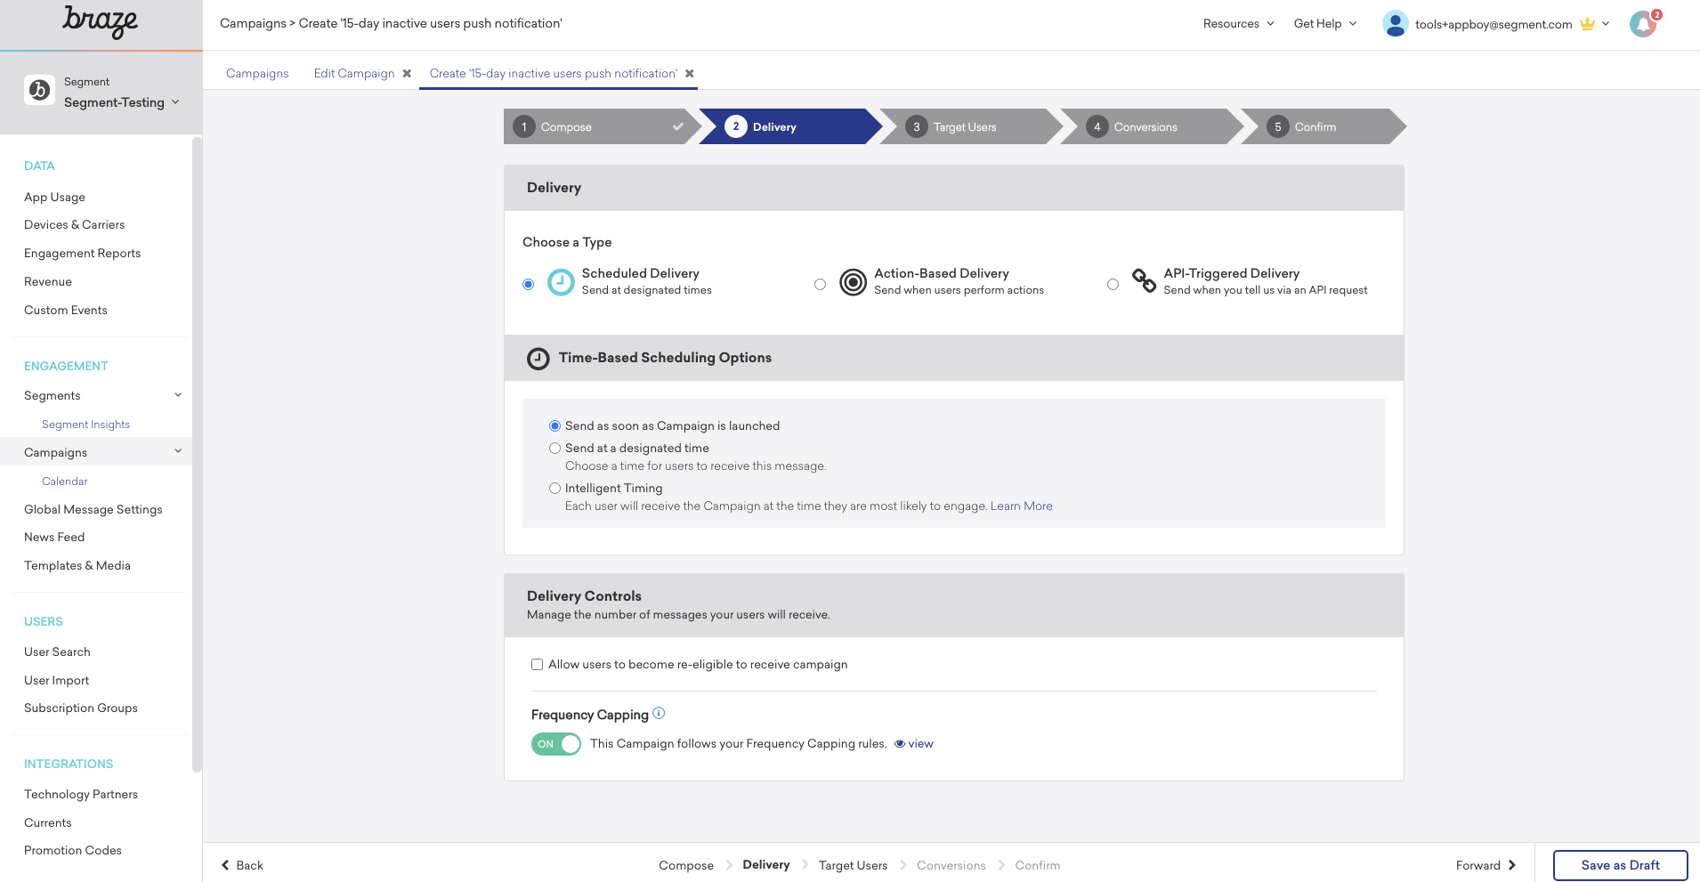The height and width of the screenshot is (882, 1700).
Task: Click the Compose step checkmark icon
Action: 678,126
